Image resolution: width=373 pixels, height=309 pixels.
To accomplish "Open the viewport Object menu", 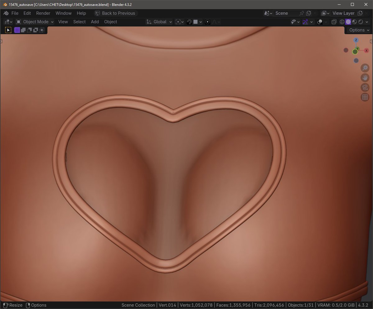I will coord(111,22).
